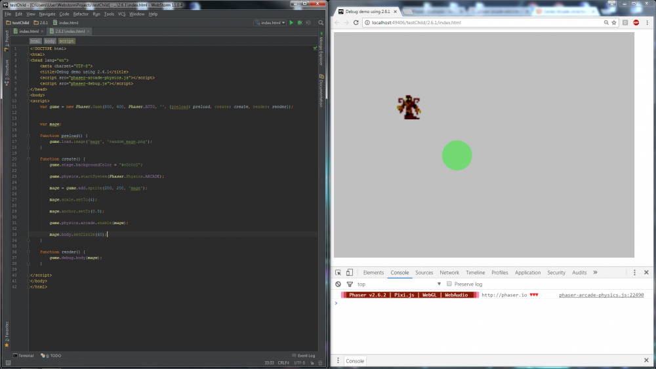
Task: Show more DevTools tabs with the chevron
Action: (596, 273)
